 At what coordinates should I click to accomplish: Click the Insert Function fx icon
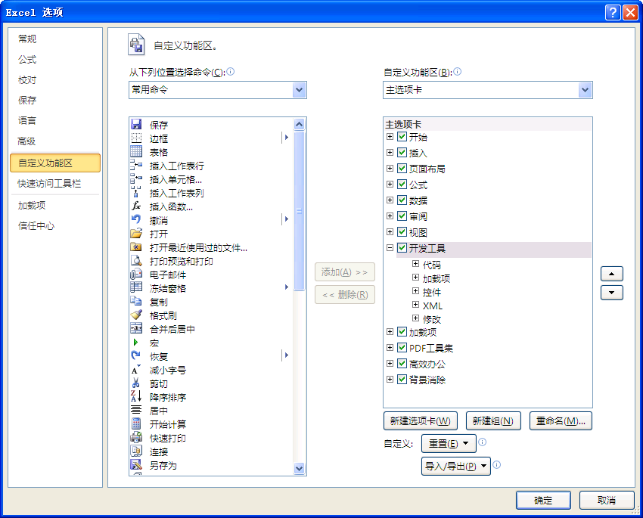coord(136,206)
